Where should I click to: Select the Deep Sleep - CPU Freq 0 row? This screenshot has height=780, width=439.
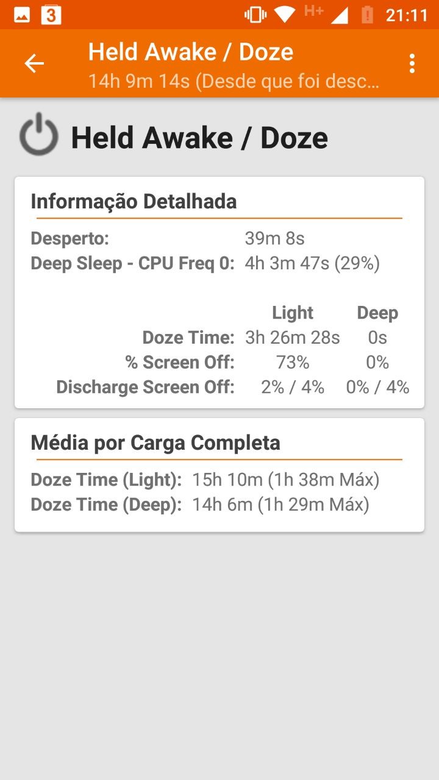pos(205,263)
